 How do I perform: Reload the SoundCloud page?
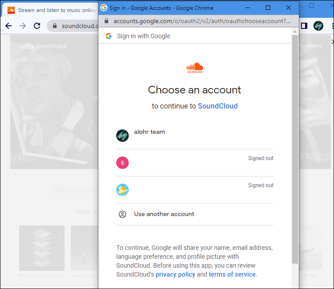click(37, 26)
